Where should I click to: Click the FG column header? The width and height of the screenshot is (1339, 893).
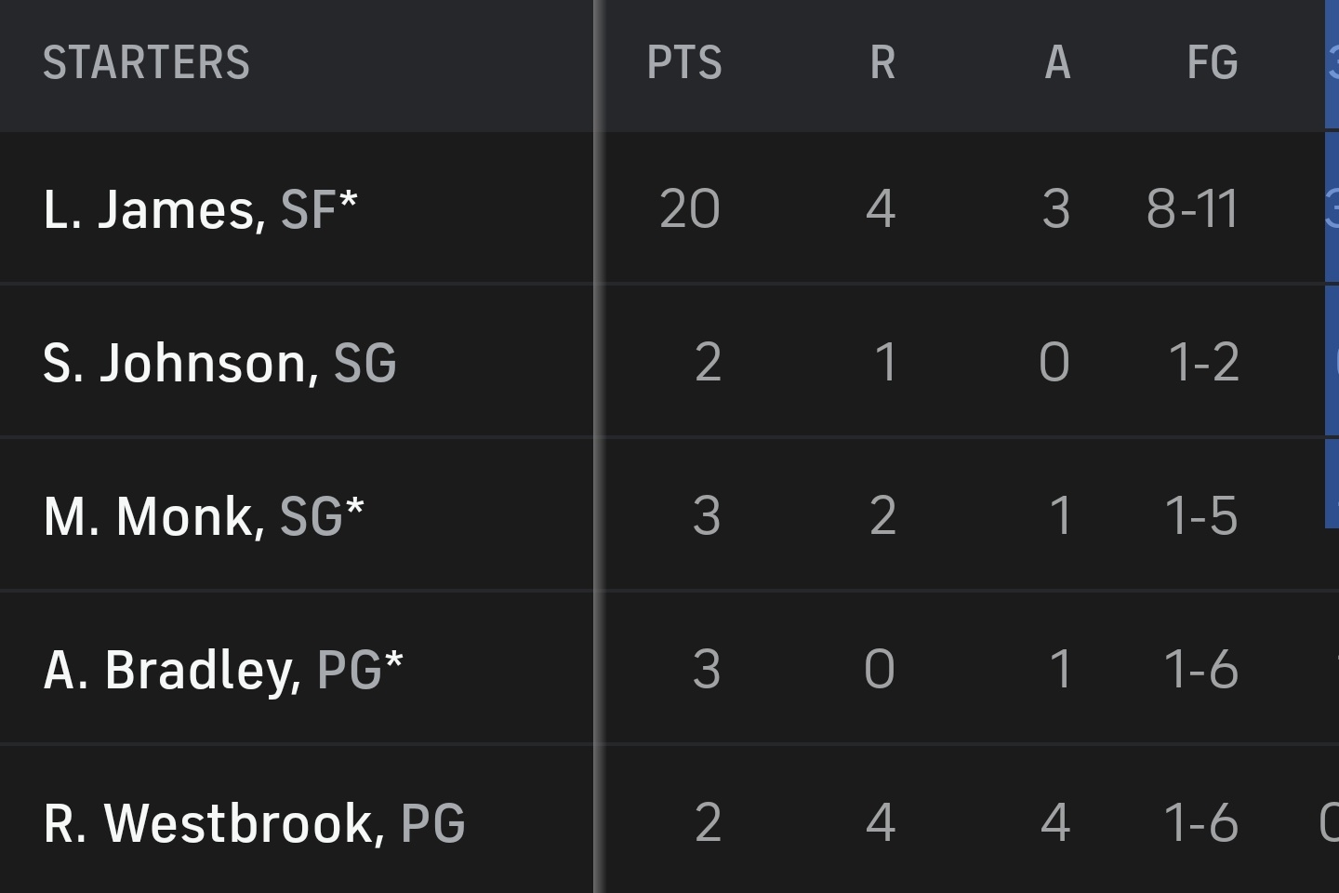(1212, 63)
